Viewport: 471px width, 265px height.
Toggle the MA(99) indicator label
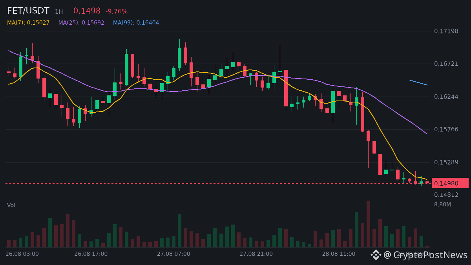pyautogui.click(x=136, y=23)
